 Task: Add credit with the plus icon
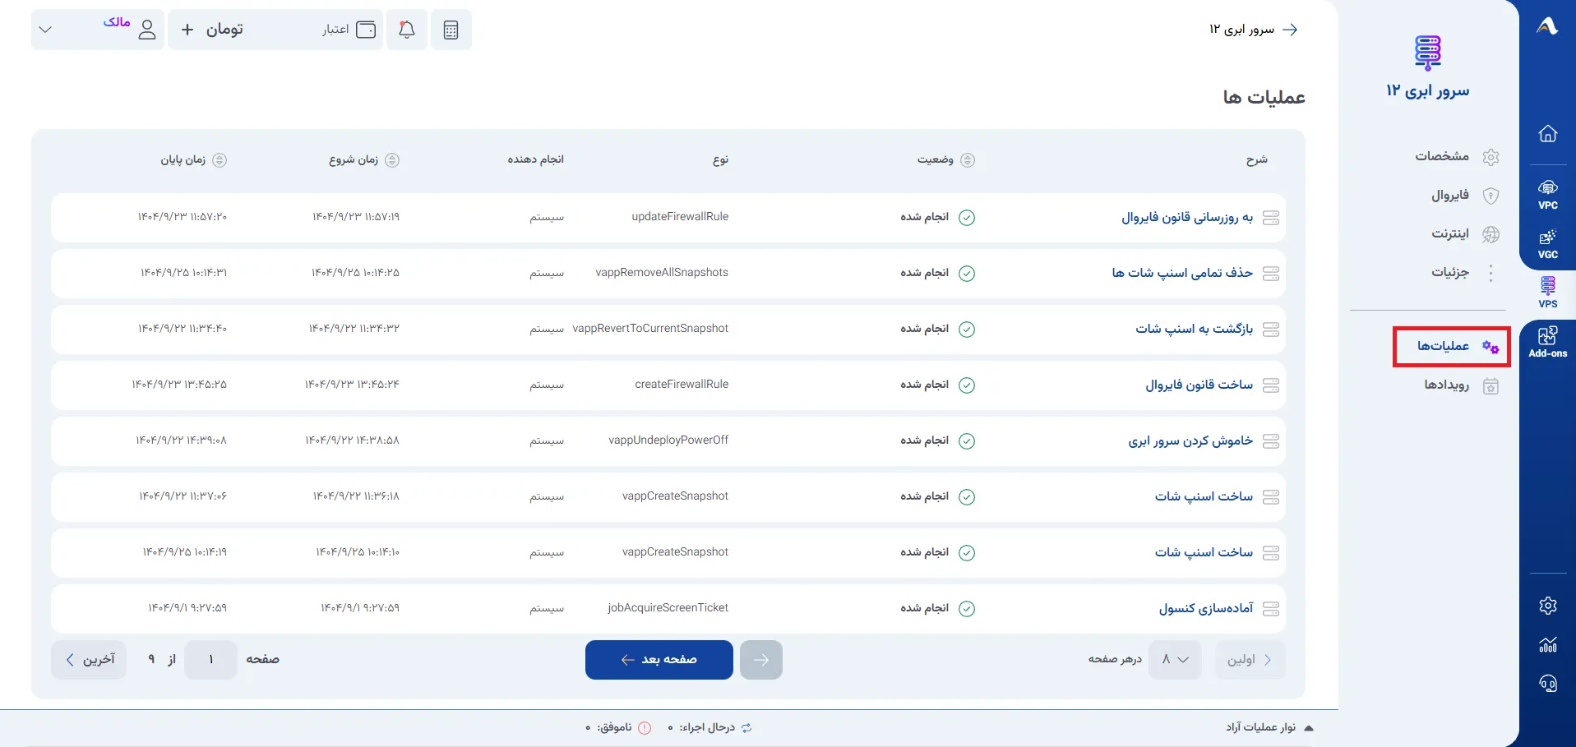tap(187, 30)
